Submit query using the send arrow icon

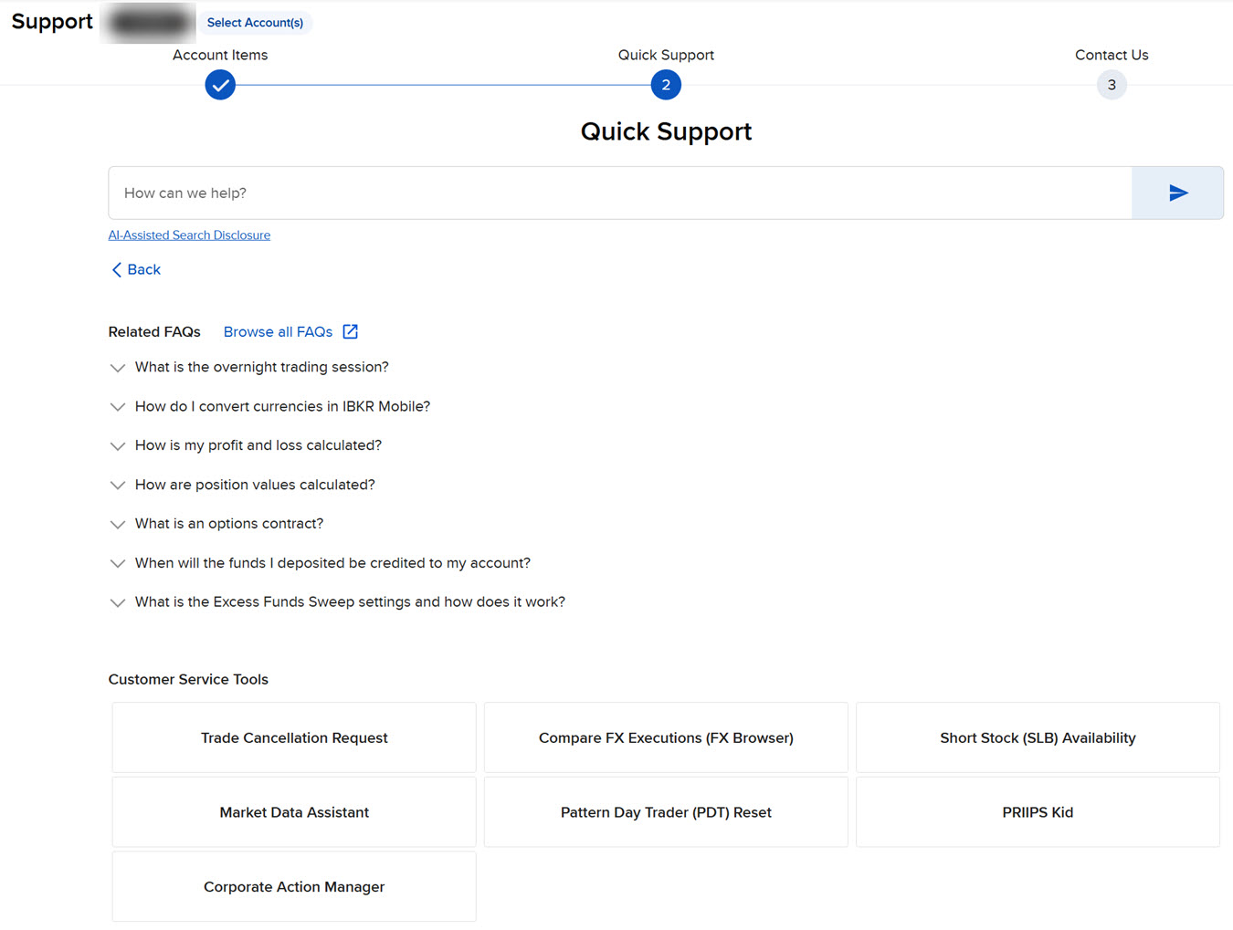pos(1177,193)
